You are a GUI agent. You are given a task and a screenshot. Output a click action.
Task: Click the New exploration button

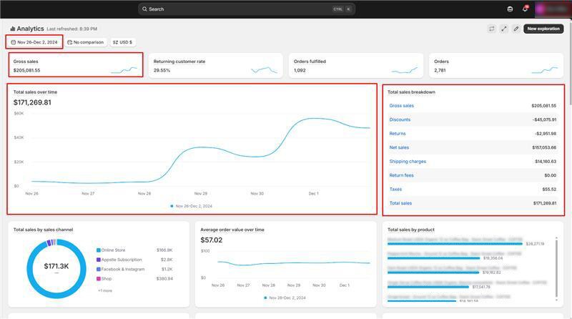point(543,29)
